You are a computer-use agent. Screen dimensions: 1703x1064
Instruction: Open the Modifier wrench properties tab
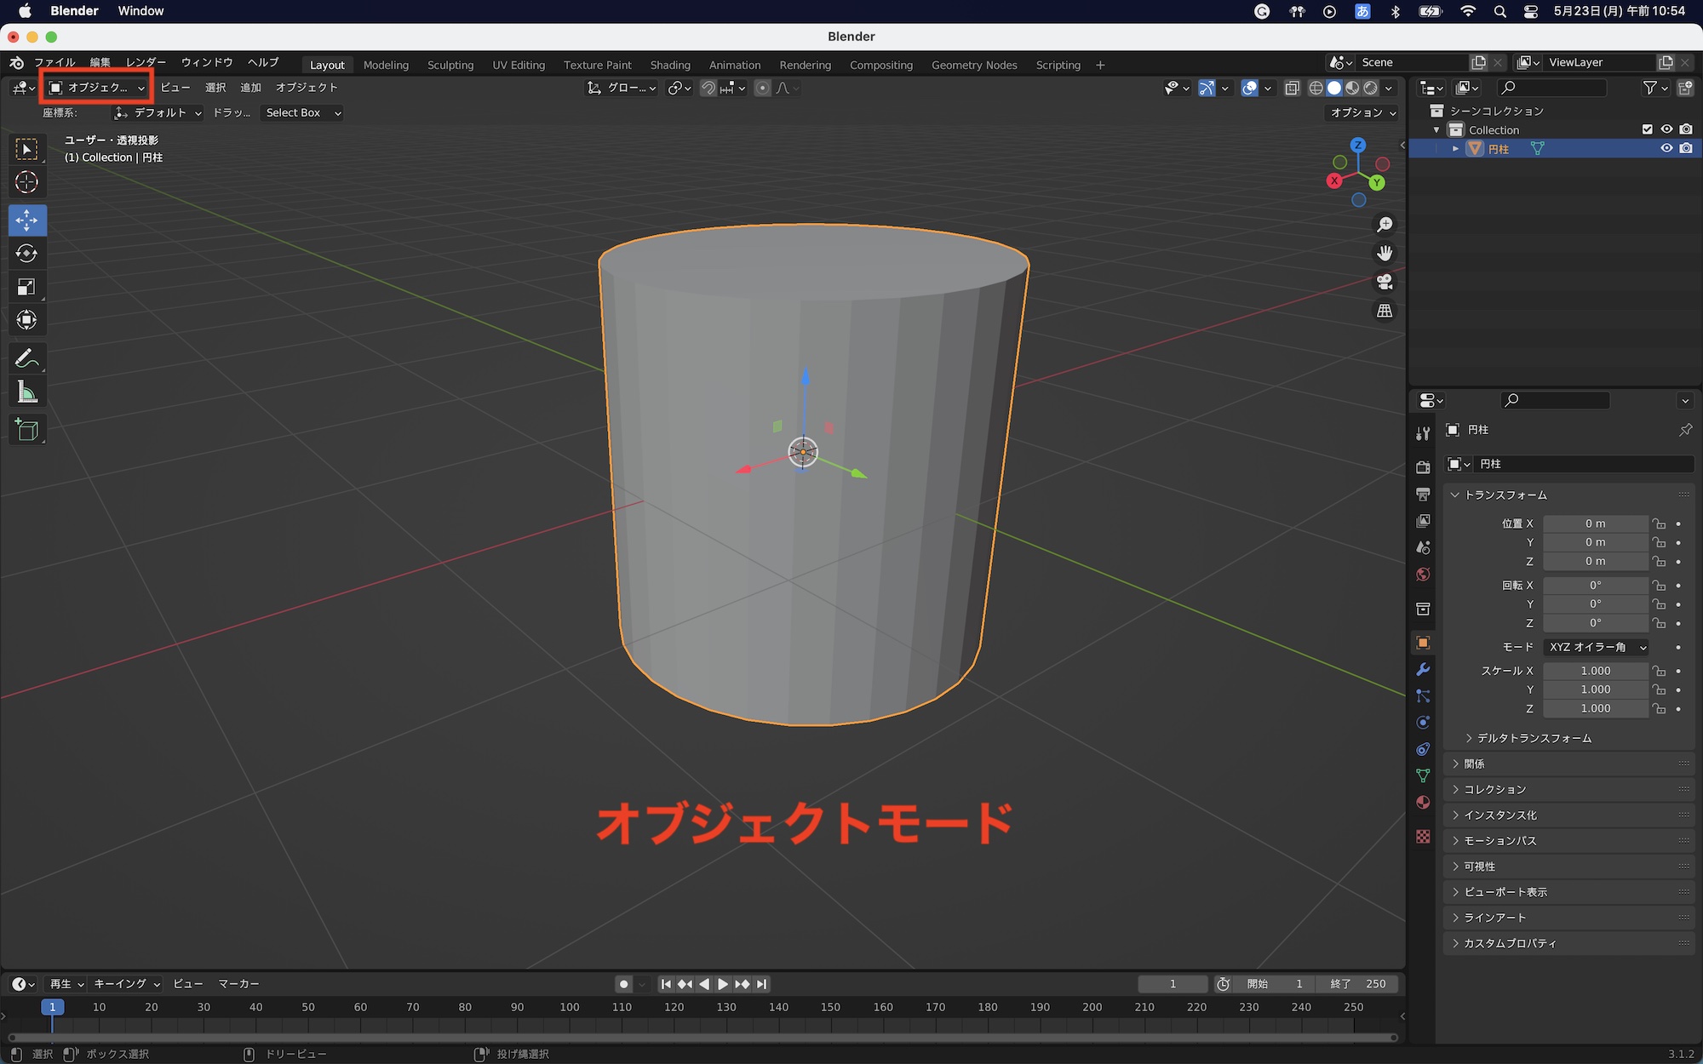[x=1423, y=670]
